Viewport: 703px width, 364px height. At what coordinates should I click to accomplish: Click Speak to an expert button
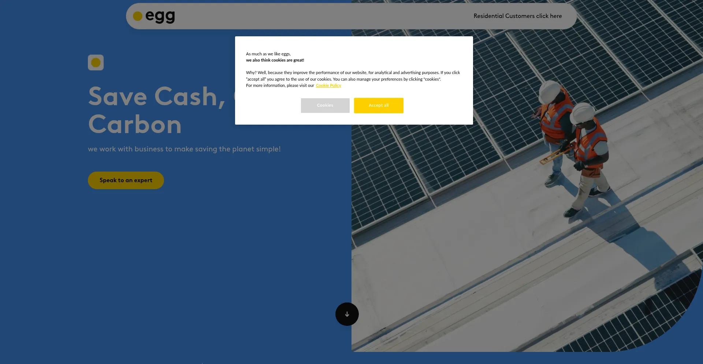click(x=126, y=180)
